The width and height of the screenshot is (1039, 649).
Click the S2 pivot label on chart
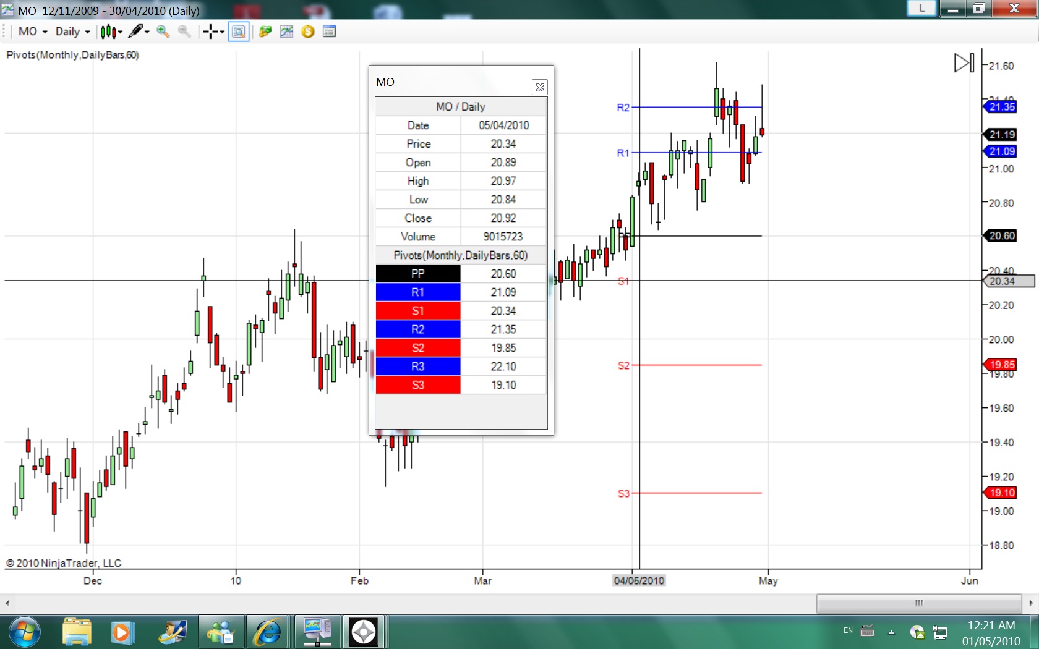pos(623,365)
